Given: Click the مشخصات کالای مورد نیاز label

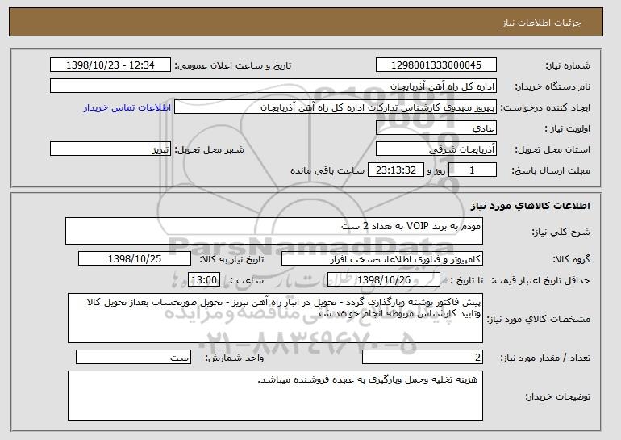Looking at the screenshot, I should click(x=538, y=319).
